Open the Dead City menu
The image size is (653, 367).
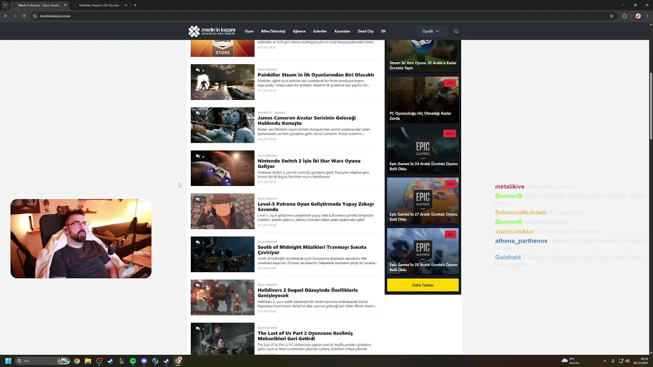point(365,31)
